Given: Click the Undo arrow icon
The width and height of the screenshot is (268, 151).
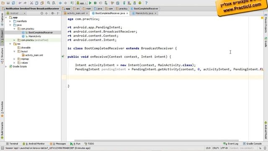Looking at the screenshot, I should (x=20, y=3).
